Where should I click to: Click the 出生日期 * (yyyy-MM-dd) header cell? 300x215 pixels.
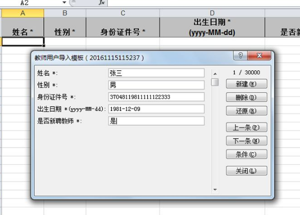click(x=212, y=27)
